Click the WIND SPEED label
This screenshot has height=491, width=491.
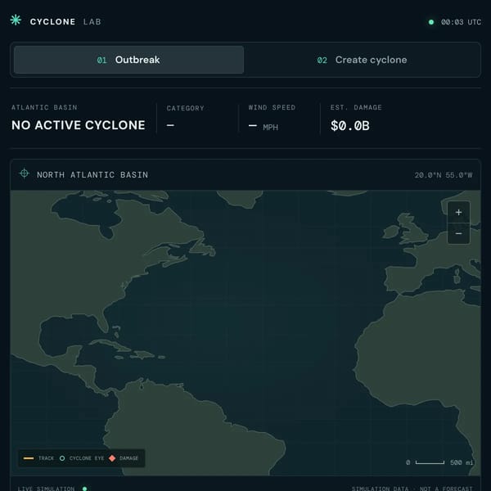click(x=272, y=107)
